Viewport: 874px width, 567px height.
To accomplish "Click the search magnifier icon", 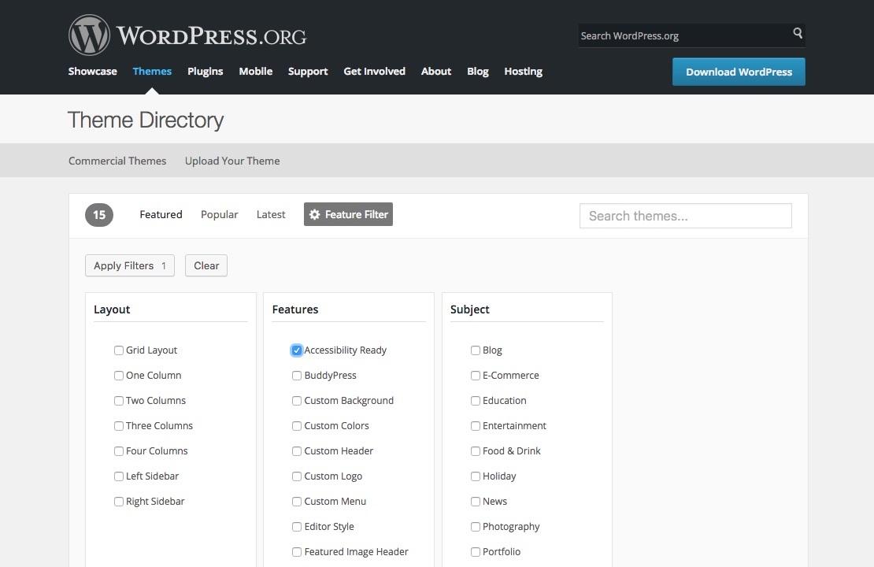I will click(x=798, y=34).
